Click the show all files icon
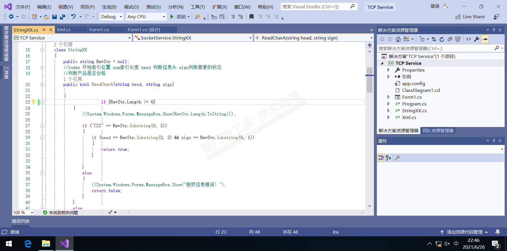507x251 pixels. click(x=458, y=39)
